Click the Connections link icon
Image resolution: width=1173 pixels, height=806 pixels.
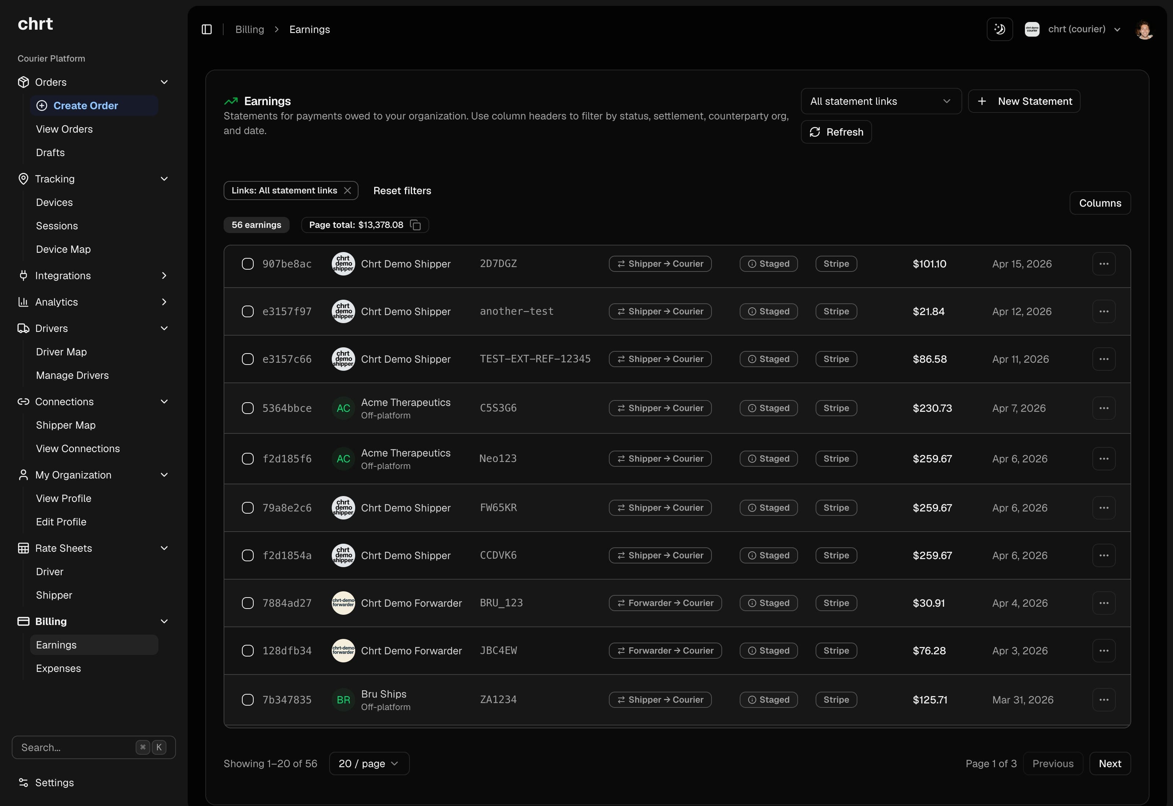tap(23, 402)
